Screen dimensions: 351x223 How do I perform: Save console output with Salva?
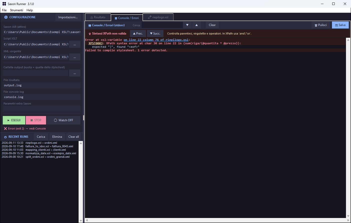pos(340,25)
